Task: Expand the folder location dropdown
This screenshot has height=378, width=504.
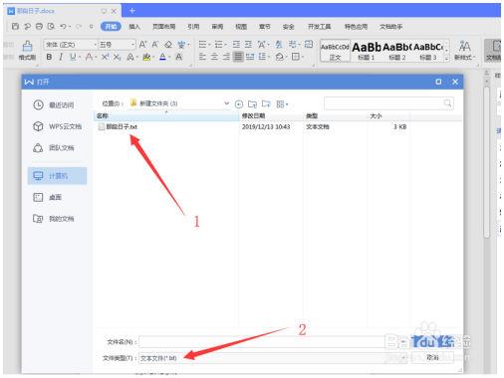Action: 226,103
